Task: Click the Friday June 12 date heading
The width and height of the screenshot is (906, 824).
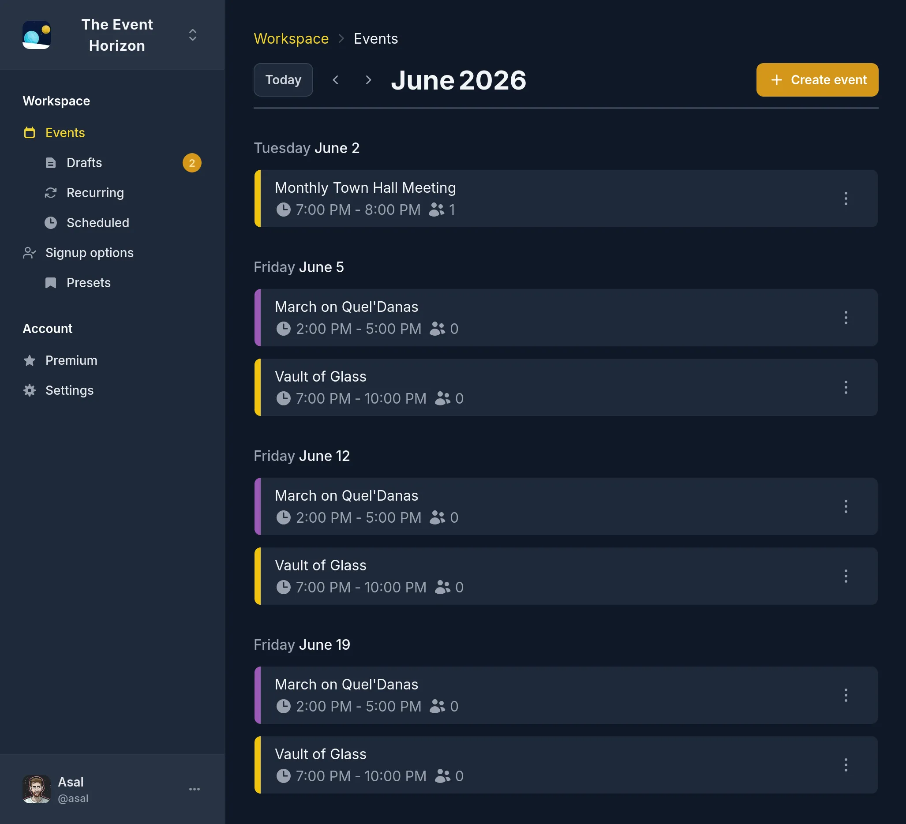Action: pos(302,456)
